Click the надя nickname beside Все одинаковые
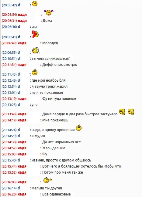142x197 pixels. [22, 194]
